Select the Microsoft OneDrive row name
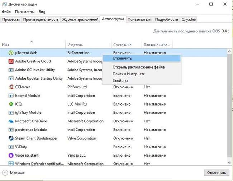Image resolution: width=233 pixels, height=181 pixels. pos(31,121)
